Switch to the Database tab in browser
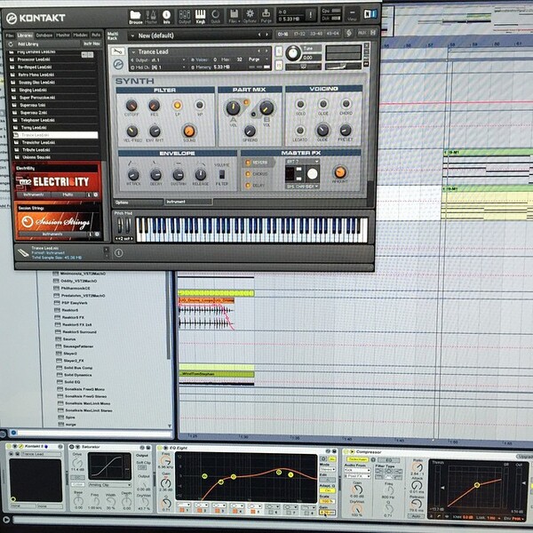The image size is (533, 533). pos(44,36)
